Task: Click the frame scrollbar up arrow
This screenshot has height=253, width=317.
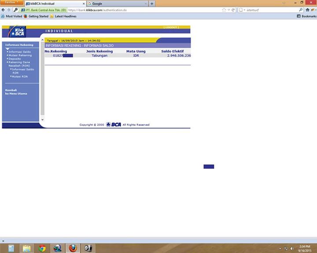Action: click(x=42, y=40)
